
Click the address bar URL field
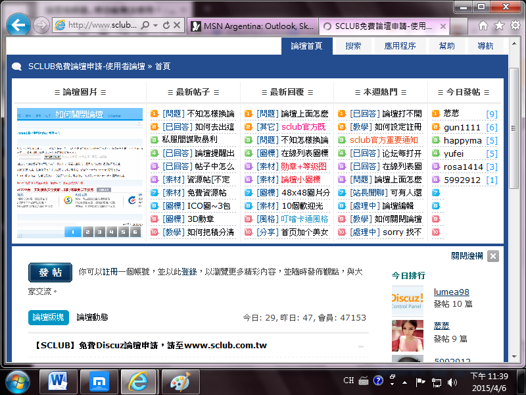[103, 25]
